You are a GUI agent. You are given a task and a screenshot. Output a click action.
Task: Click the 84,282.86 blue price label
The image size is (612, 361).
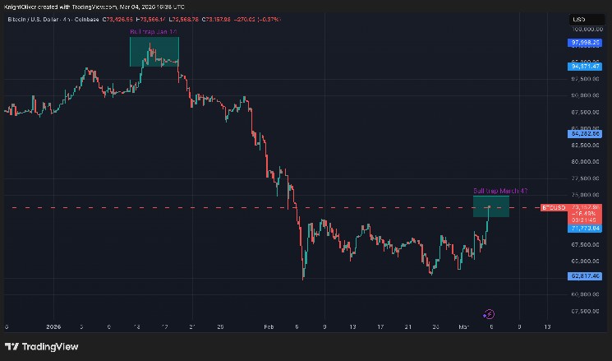[x=584, y=134]
